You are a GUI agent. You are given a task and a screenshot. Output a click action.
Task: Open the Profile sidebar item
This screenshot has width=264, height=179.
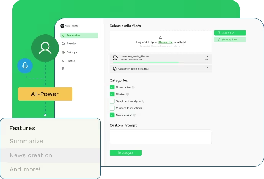tap(71, 61)
